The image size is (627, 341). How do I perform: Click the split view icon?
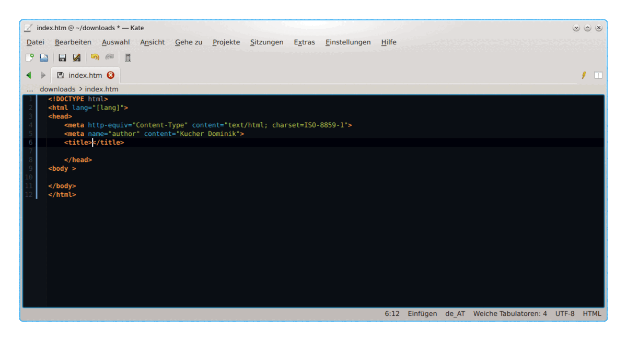(598, 75)
